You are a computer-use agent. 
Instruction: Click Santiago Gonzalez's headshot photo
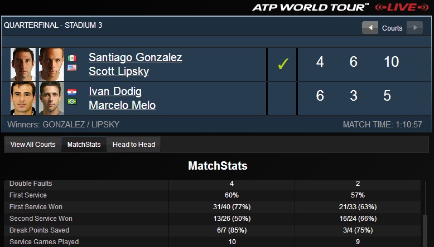(23, 65)
